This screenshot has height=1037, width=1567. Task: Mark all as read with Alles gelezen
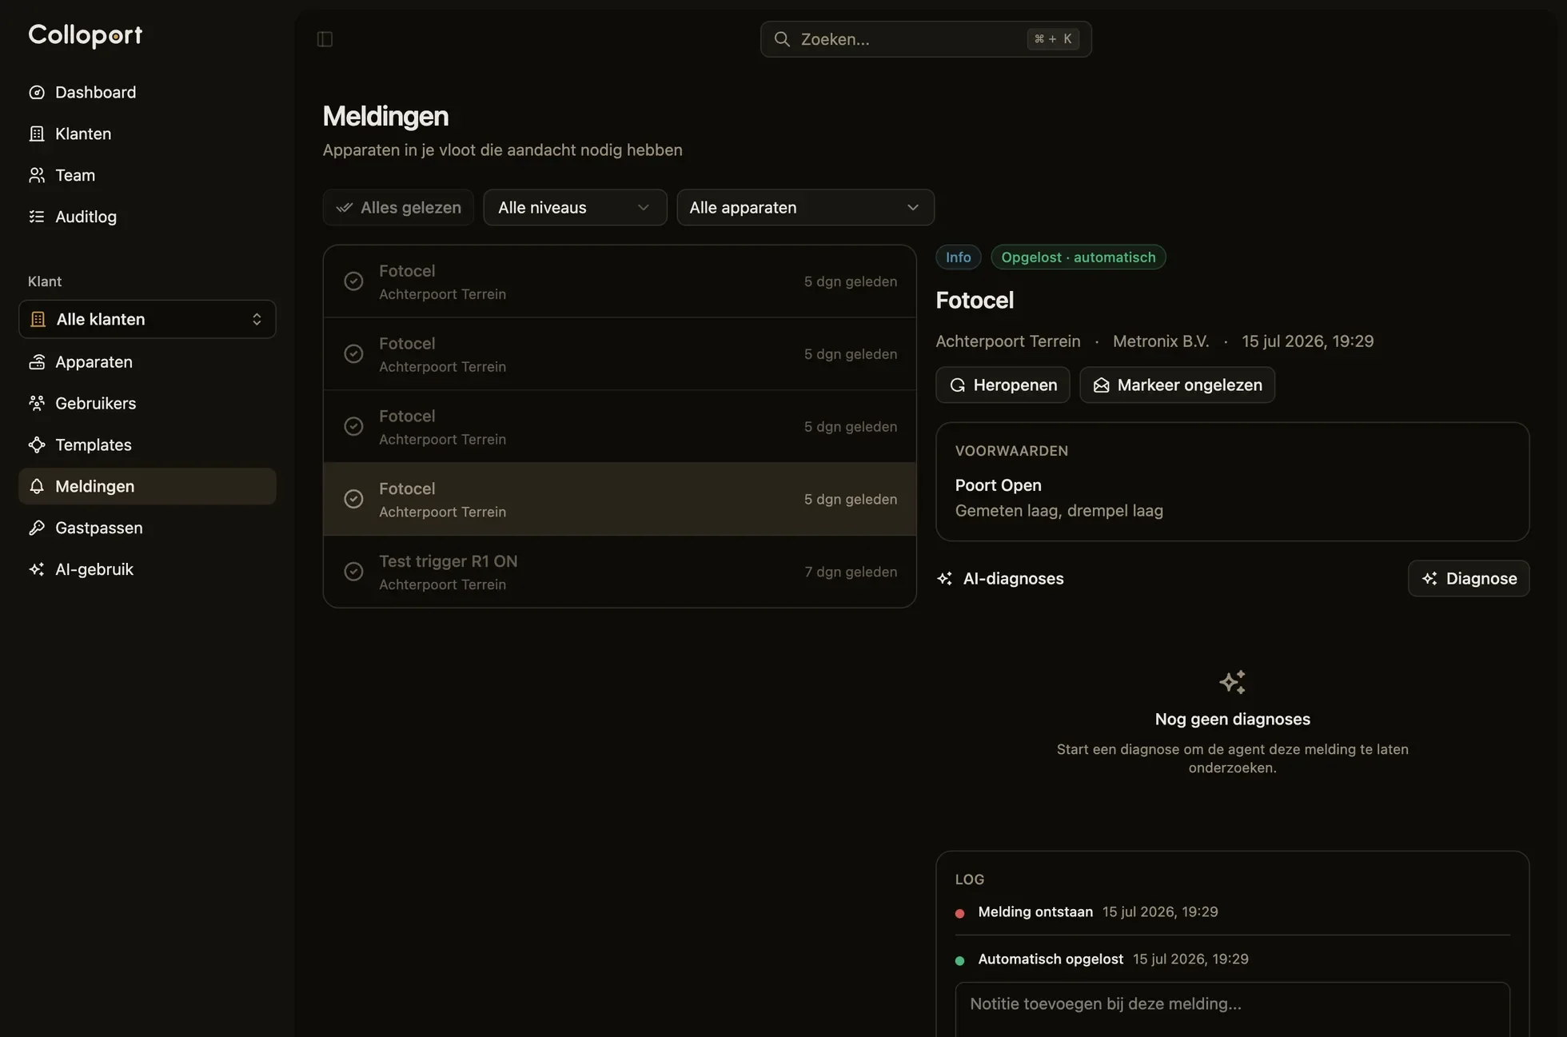[398, 208]
